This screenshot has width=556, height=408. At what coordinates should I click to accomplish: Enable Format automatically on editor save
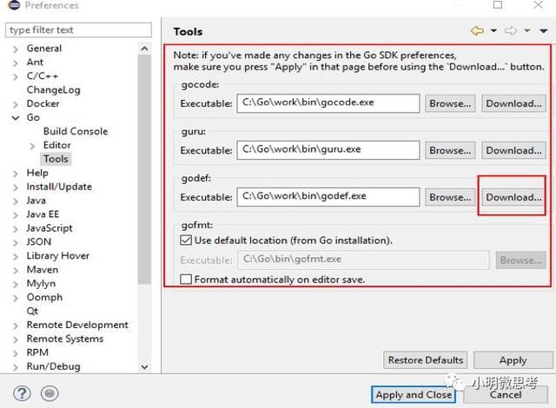point(186,280)
